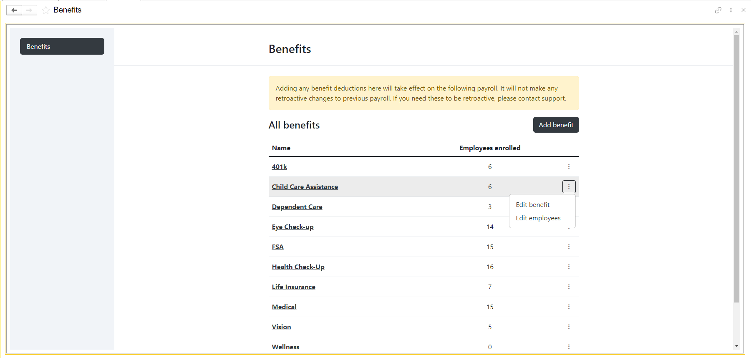
Task: Open actions menu for Wellness row
Action: pos(569,347)
